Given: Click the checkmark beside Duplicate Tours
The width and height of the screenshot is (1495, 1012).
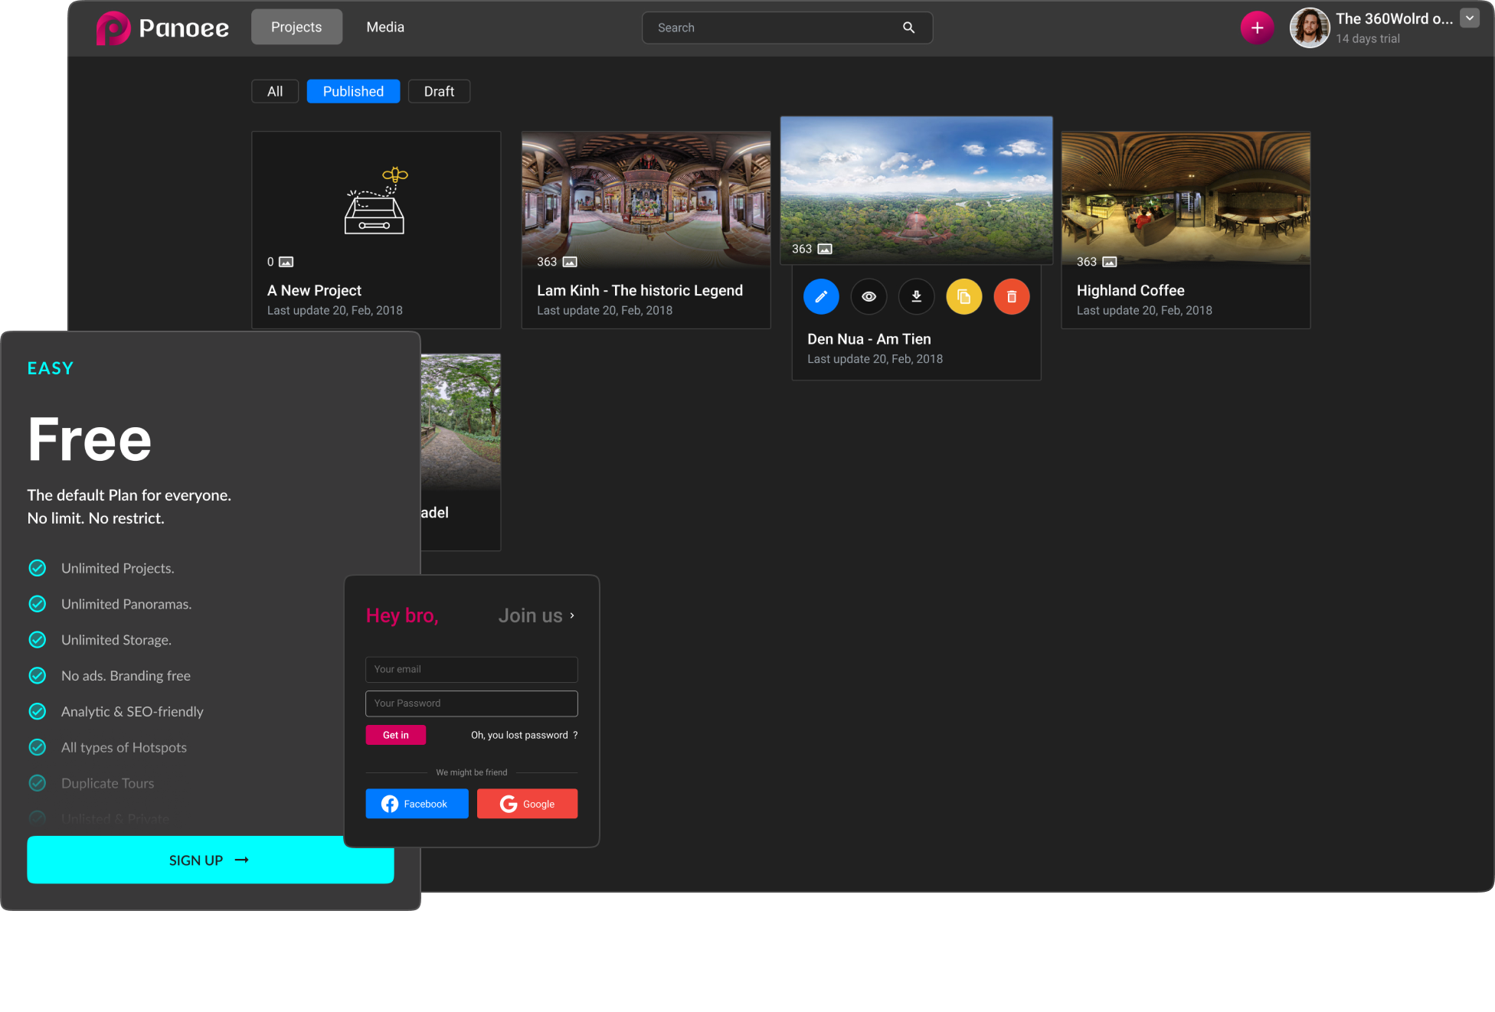Looking at the screenshot, I should (38, 782).
